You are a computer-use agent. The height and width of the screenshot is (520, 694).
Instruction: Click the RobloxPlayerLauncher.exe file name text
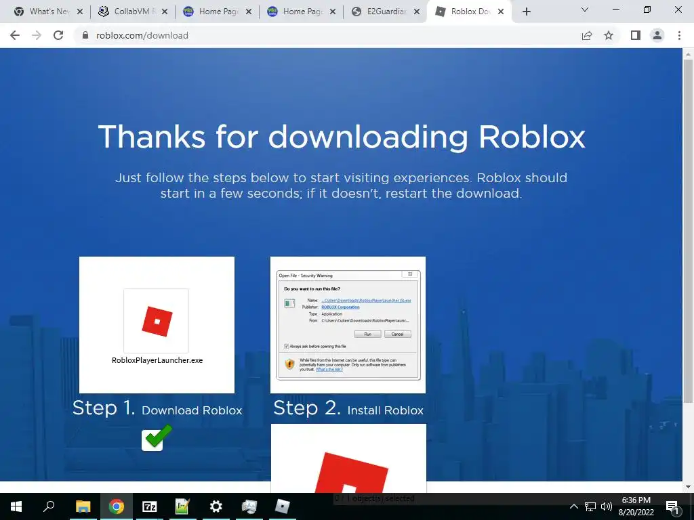pyautogui.click(x=157, y=360)
